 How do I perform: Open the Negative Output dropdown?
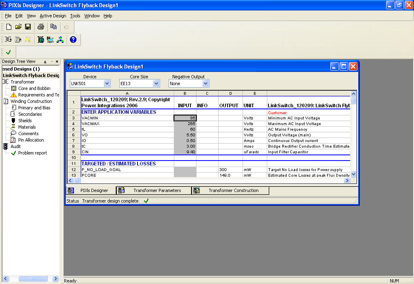[x=205, y=84]
